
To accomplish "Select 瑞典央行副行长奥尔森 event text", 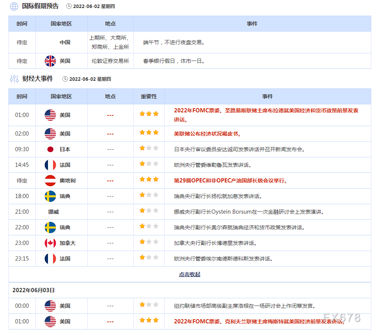I will tap(239, 228).
